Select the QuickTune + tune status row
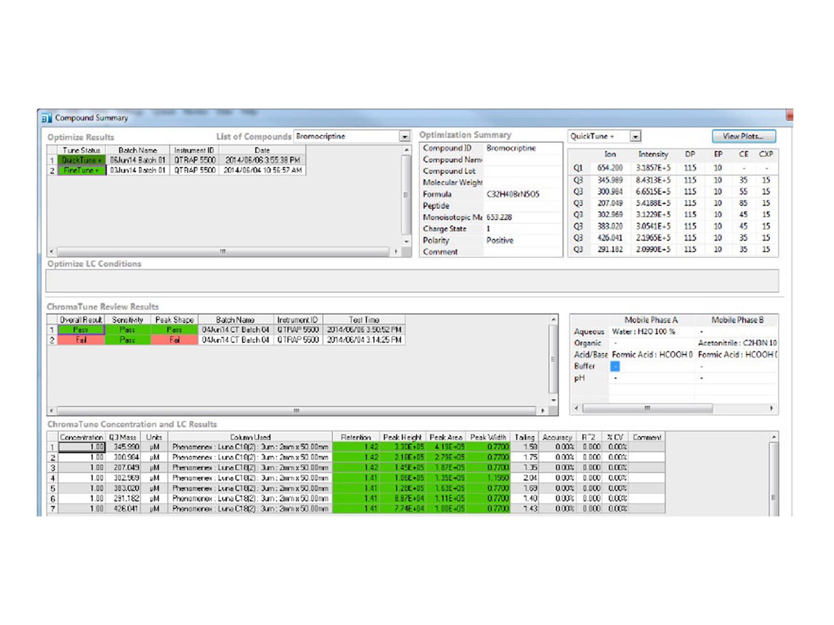834x625 pixels. [81, 160]
